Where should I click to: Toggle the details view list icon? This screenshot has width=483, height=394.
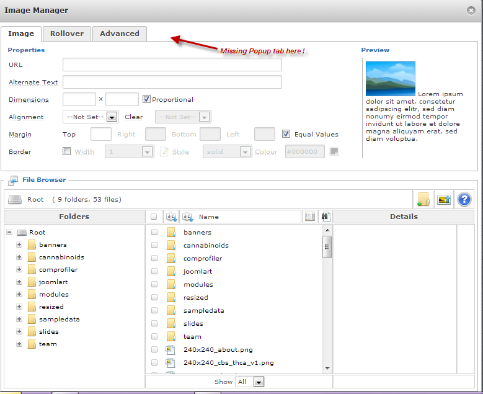pyautogui.click(x=310, y=217)
